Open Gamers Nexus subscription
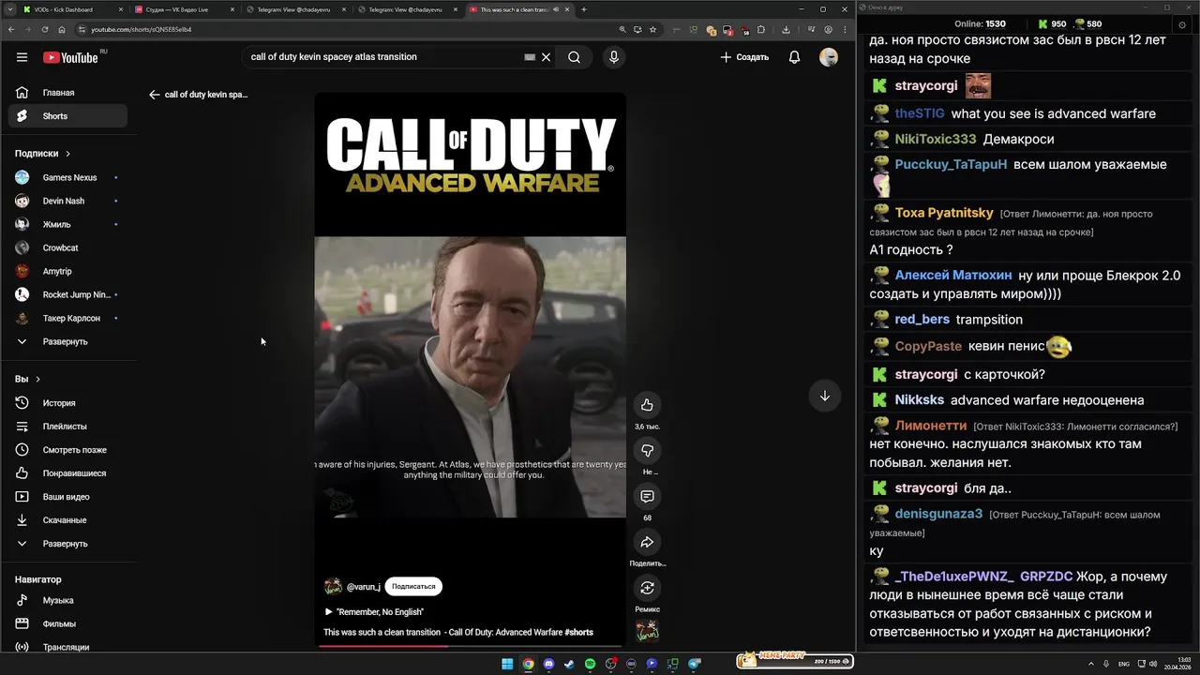 pos(67,177)
